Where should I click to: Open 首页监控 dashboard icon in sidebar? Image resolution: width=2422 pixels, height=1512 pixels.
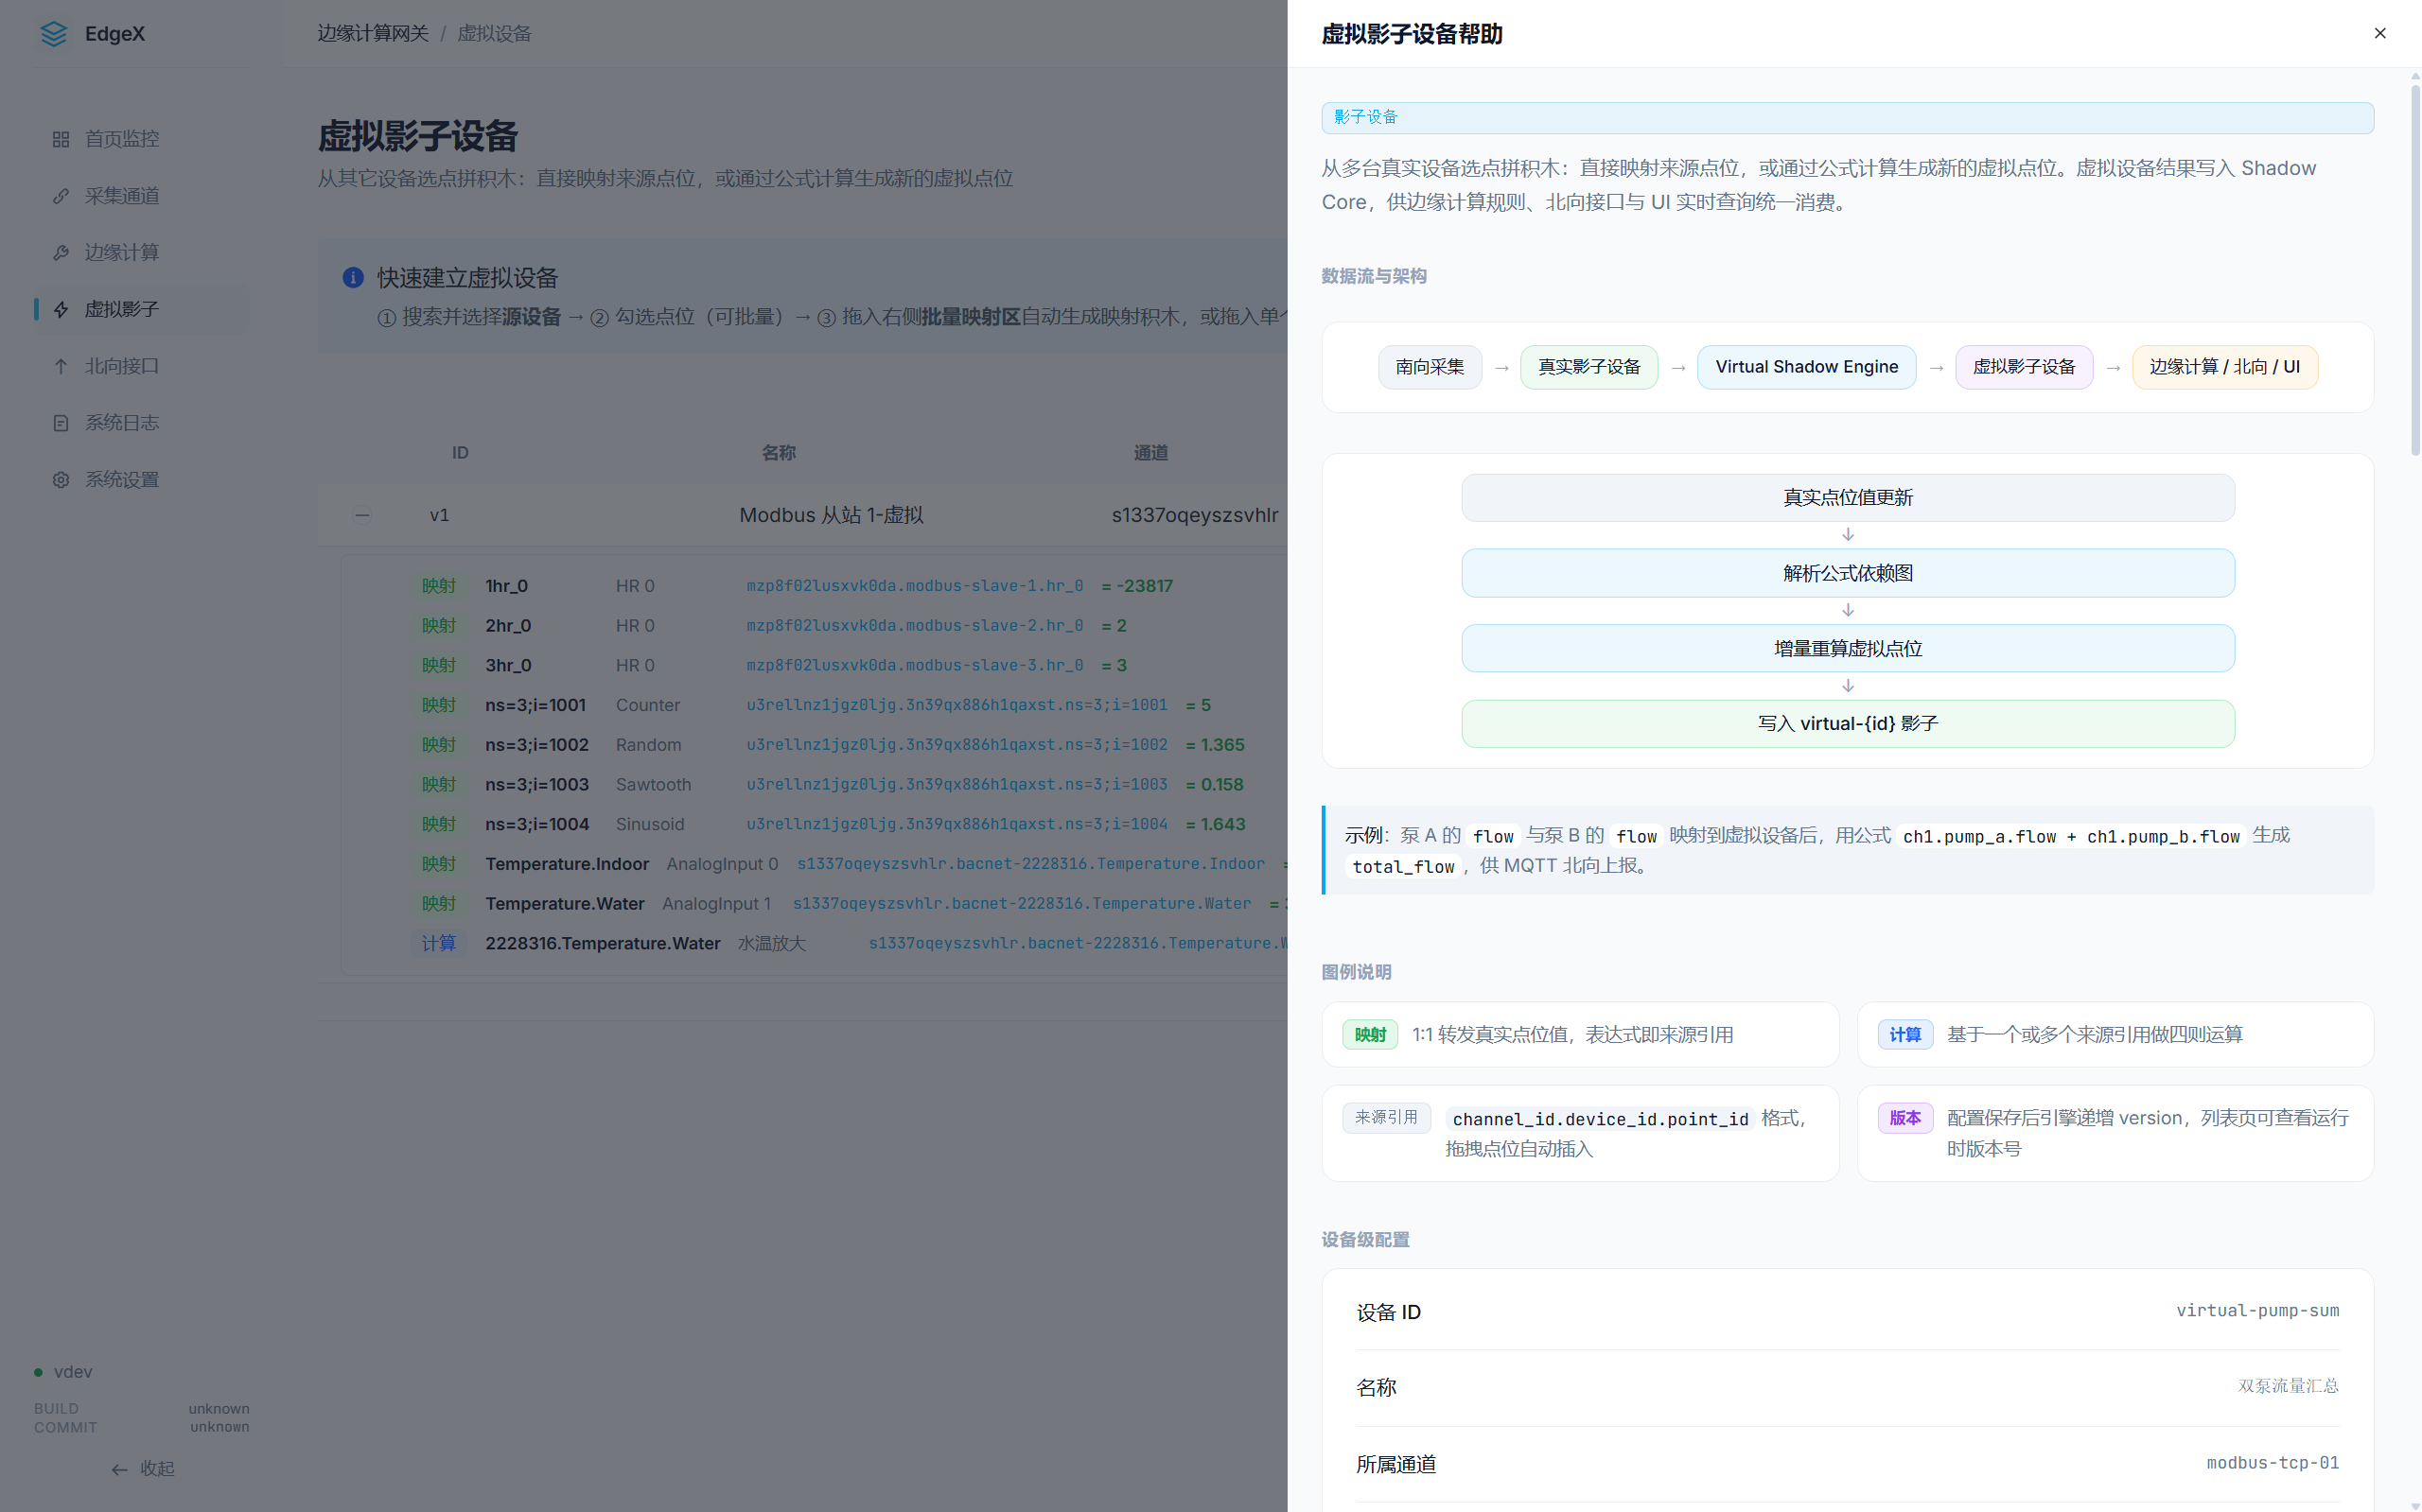(61, 139)
